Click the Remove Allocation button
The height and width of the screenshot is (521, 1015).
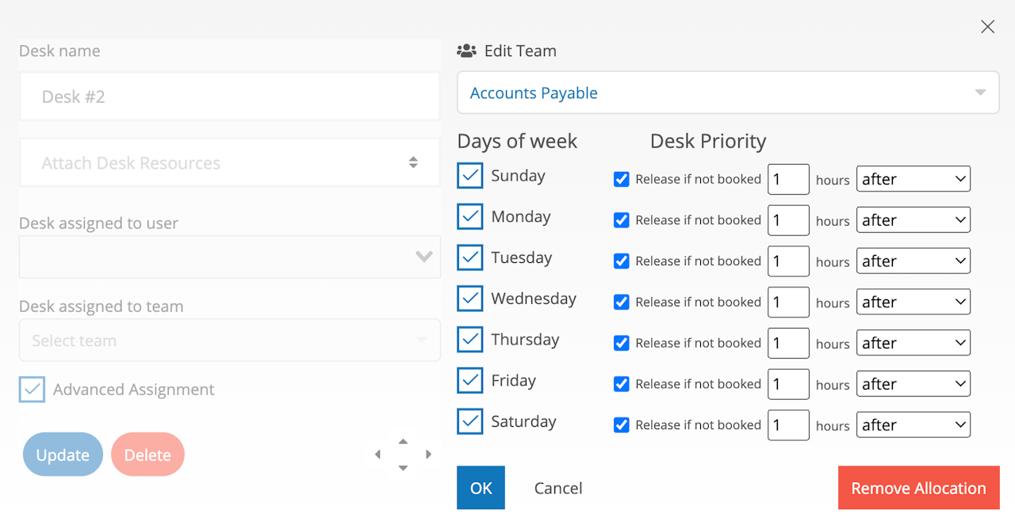[x=918, y=488]
